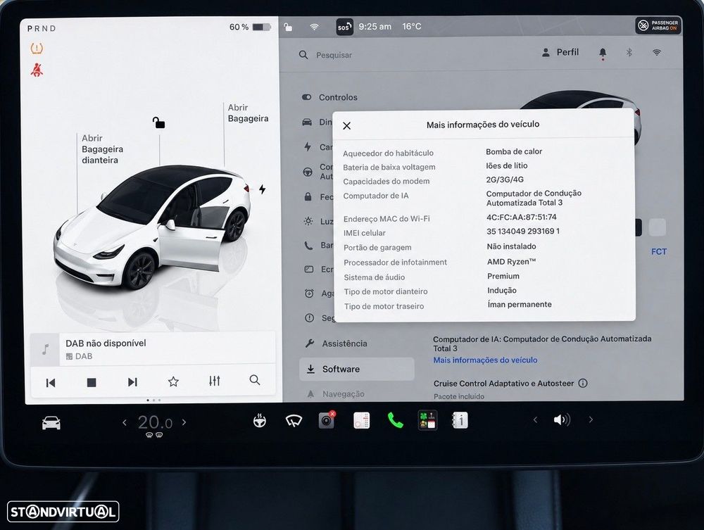Tap the 'Bomba de calor' value
The height and width of the screenshot is (530, 704).
514,152
